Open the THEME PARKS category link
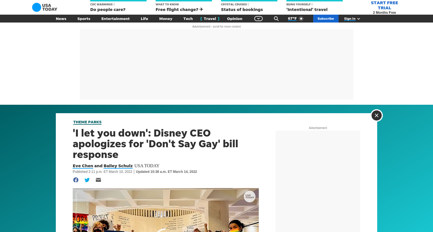433x232 pixels. [x=87, y=122]
